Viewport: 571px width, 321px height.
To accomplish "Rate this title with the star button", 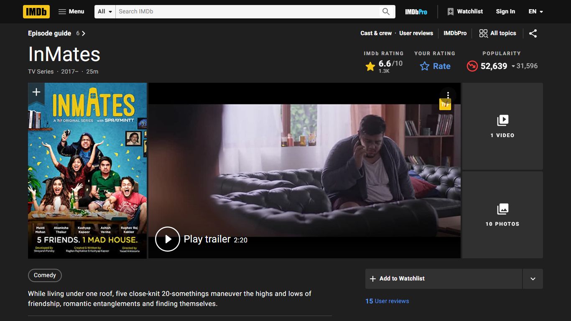I will coord(435,66).
